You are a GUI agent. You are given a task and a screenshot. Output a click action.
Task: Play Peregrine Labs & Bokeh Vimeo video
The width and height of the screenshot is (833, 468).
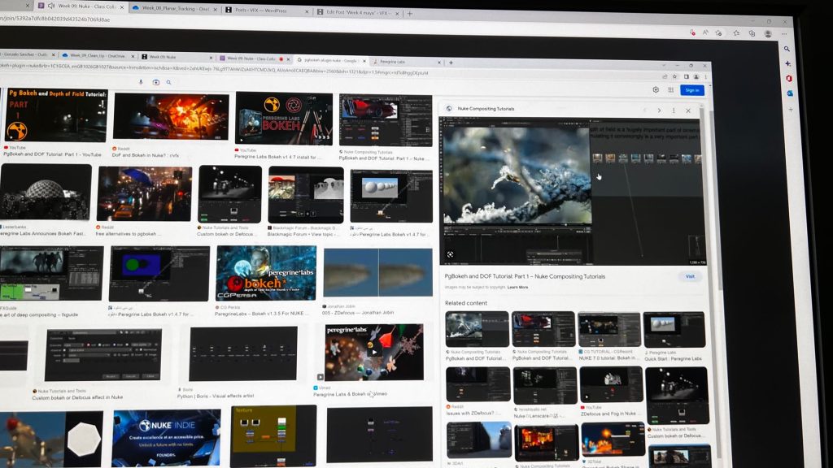point(374,352)
